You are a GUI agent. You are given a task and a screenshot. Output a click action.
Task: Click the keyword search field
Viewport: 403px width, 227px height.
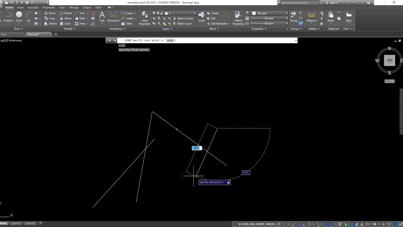coord(299,3)
